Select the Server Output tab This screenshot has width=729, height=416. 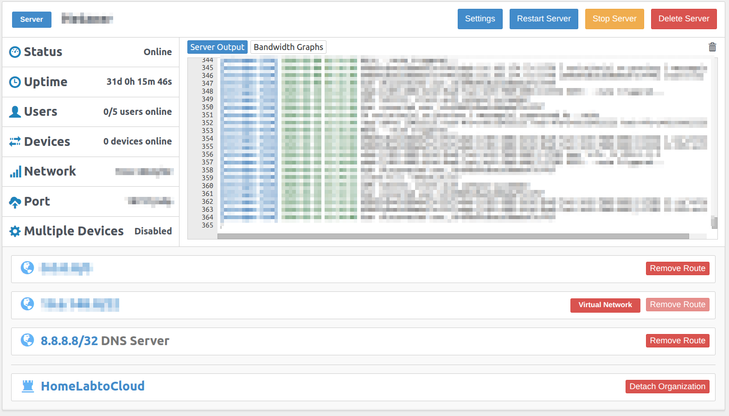(x=217, y=47)
